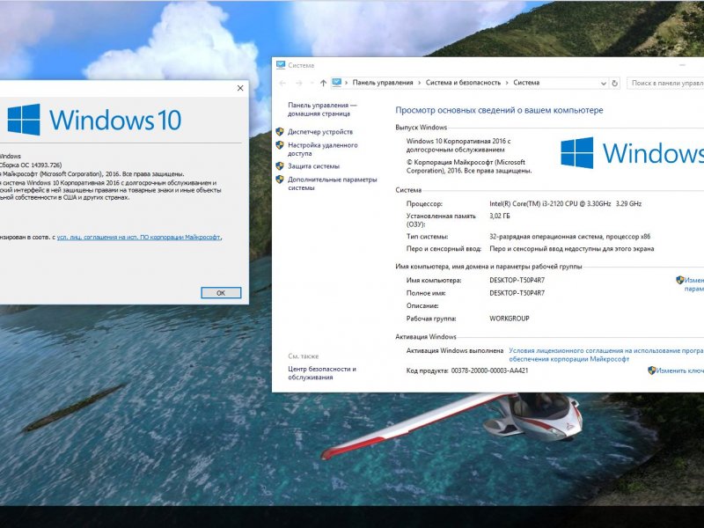Image resolution: width=704 pixels, height=528 pixels.
Task: Click the shield icon beside Диспетчер устройств
Action: coord(280,131)
